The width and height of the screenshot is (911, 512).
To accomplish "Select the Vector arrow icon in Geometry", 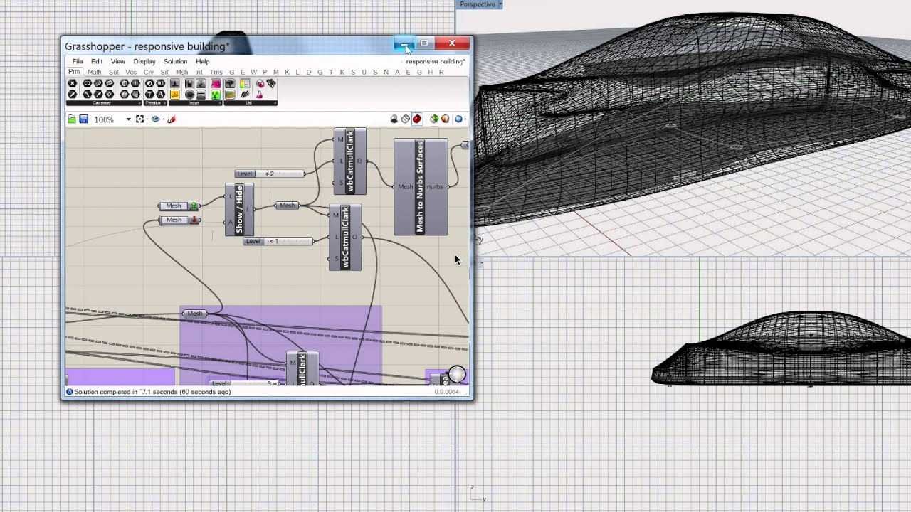I will (x=73, y=95).
